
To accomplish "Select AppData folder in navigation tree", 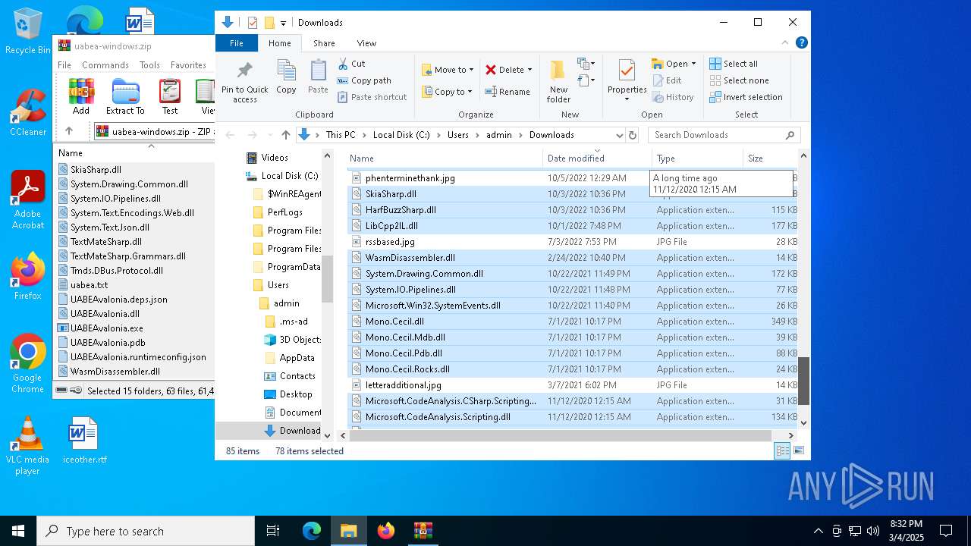I will tap(297, 358).
